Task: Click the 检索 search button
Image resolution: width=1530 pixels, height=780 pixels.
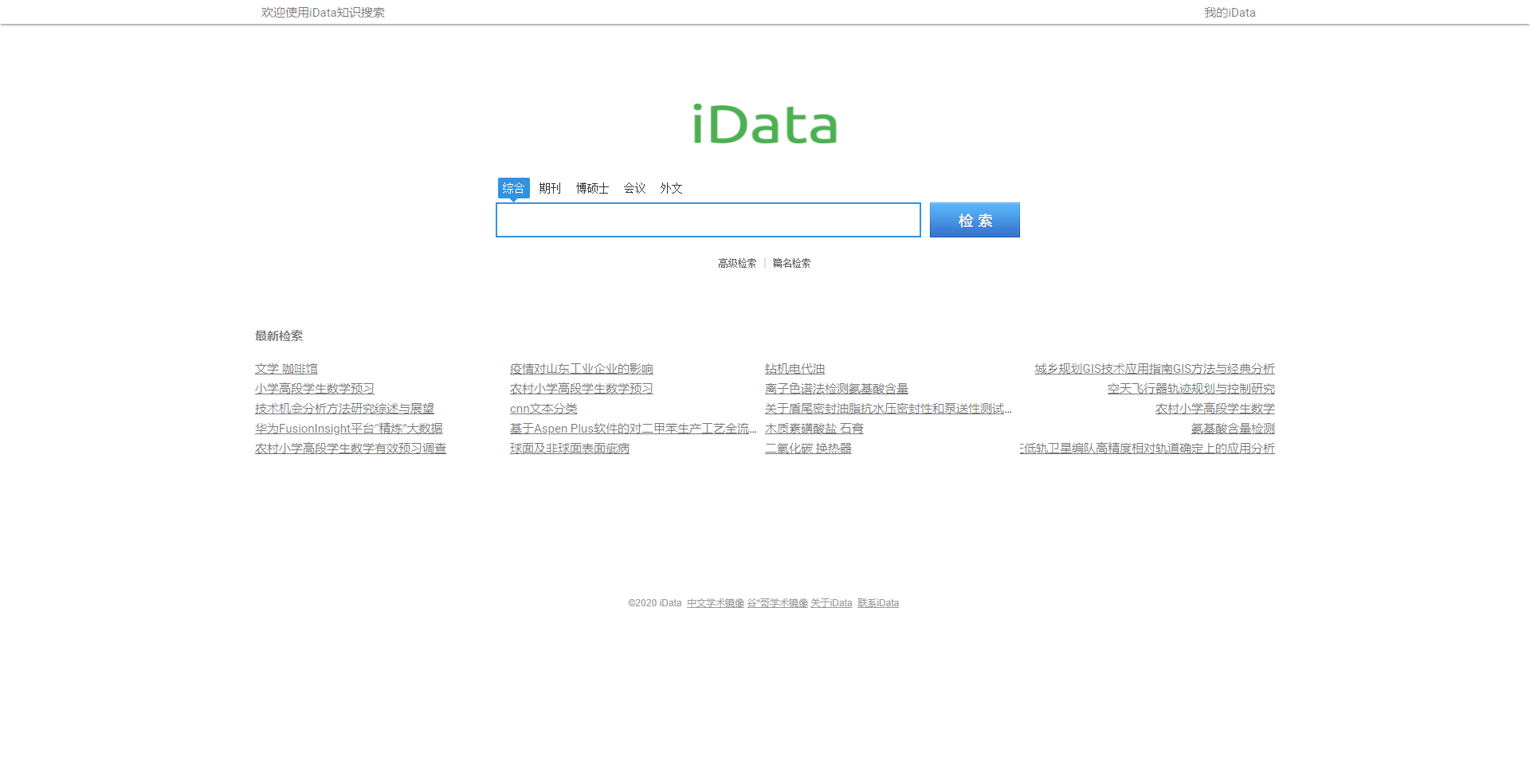Action: (x=975, y=220)
